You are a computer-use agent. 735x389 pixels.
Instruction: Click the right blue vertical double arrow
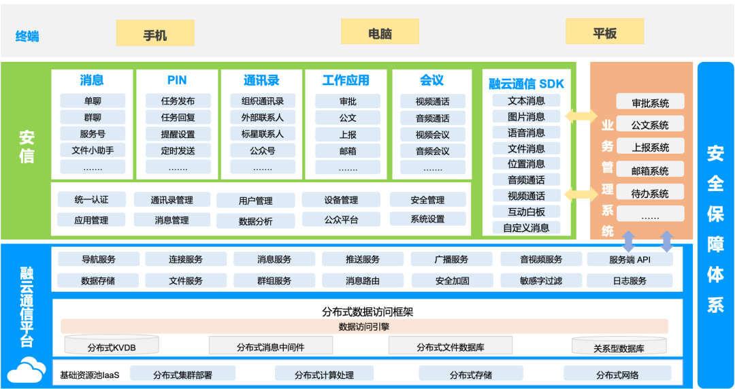click(666, 241)
